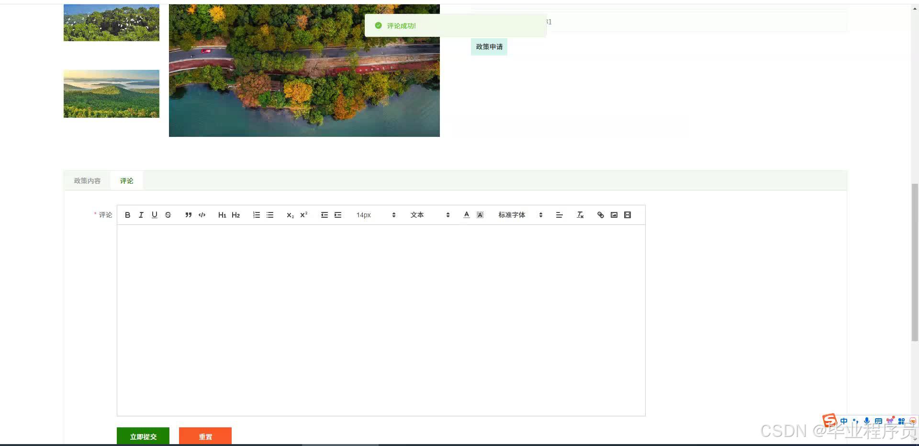Screen dimensions: 919x446
Task: Focus the comment editor text area
Action: click(381, 320)
